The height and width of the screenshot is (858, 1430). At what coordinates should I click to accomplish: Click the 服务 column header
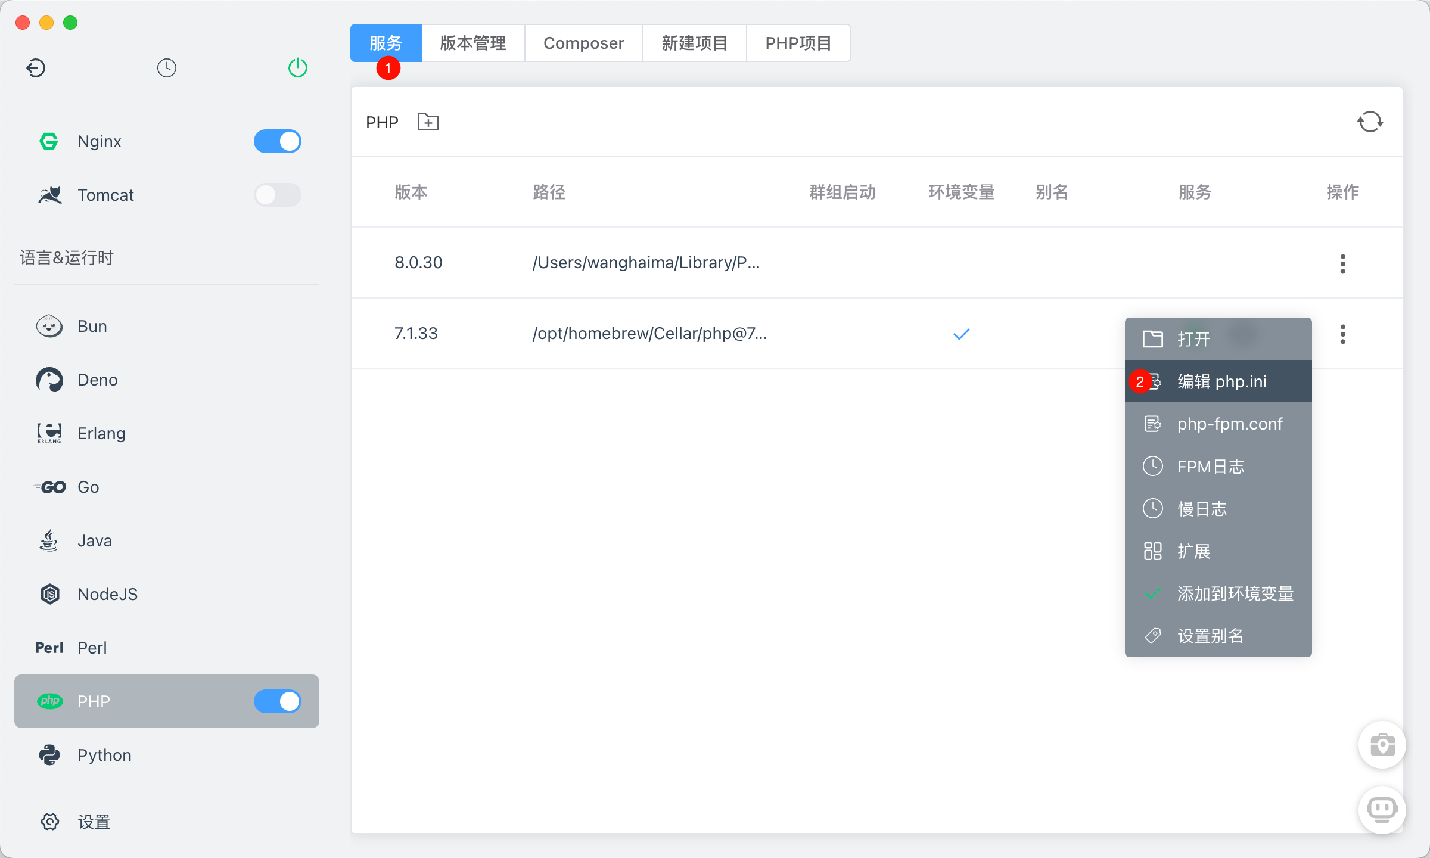(x=1195, y=192)
